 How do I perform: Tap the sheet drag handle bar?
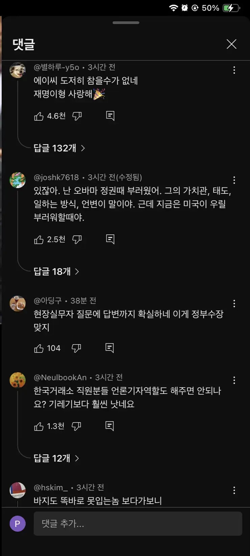pos(126,23)
